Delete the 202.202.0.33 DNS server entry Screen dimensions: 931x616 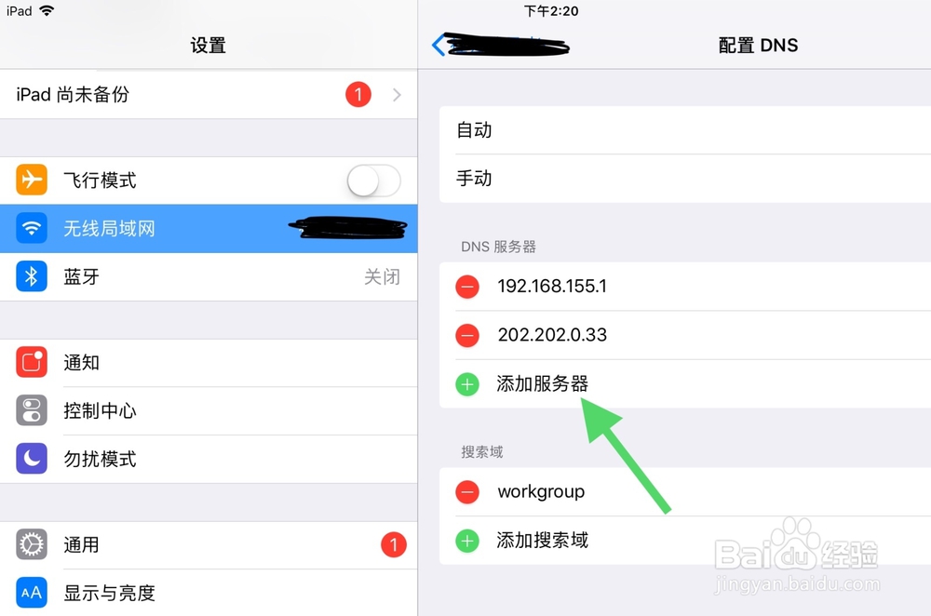click(467, 335)
